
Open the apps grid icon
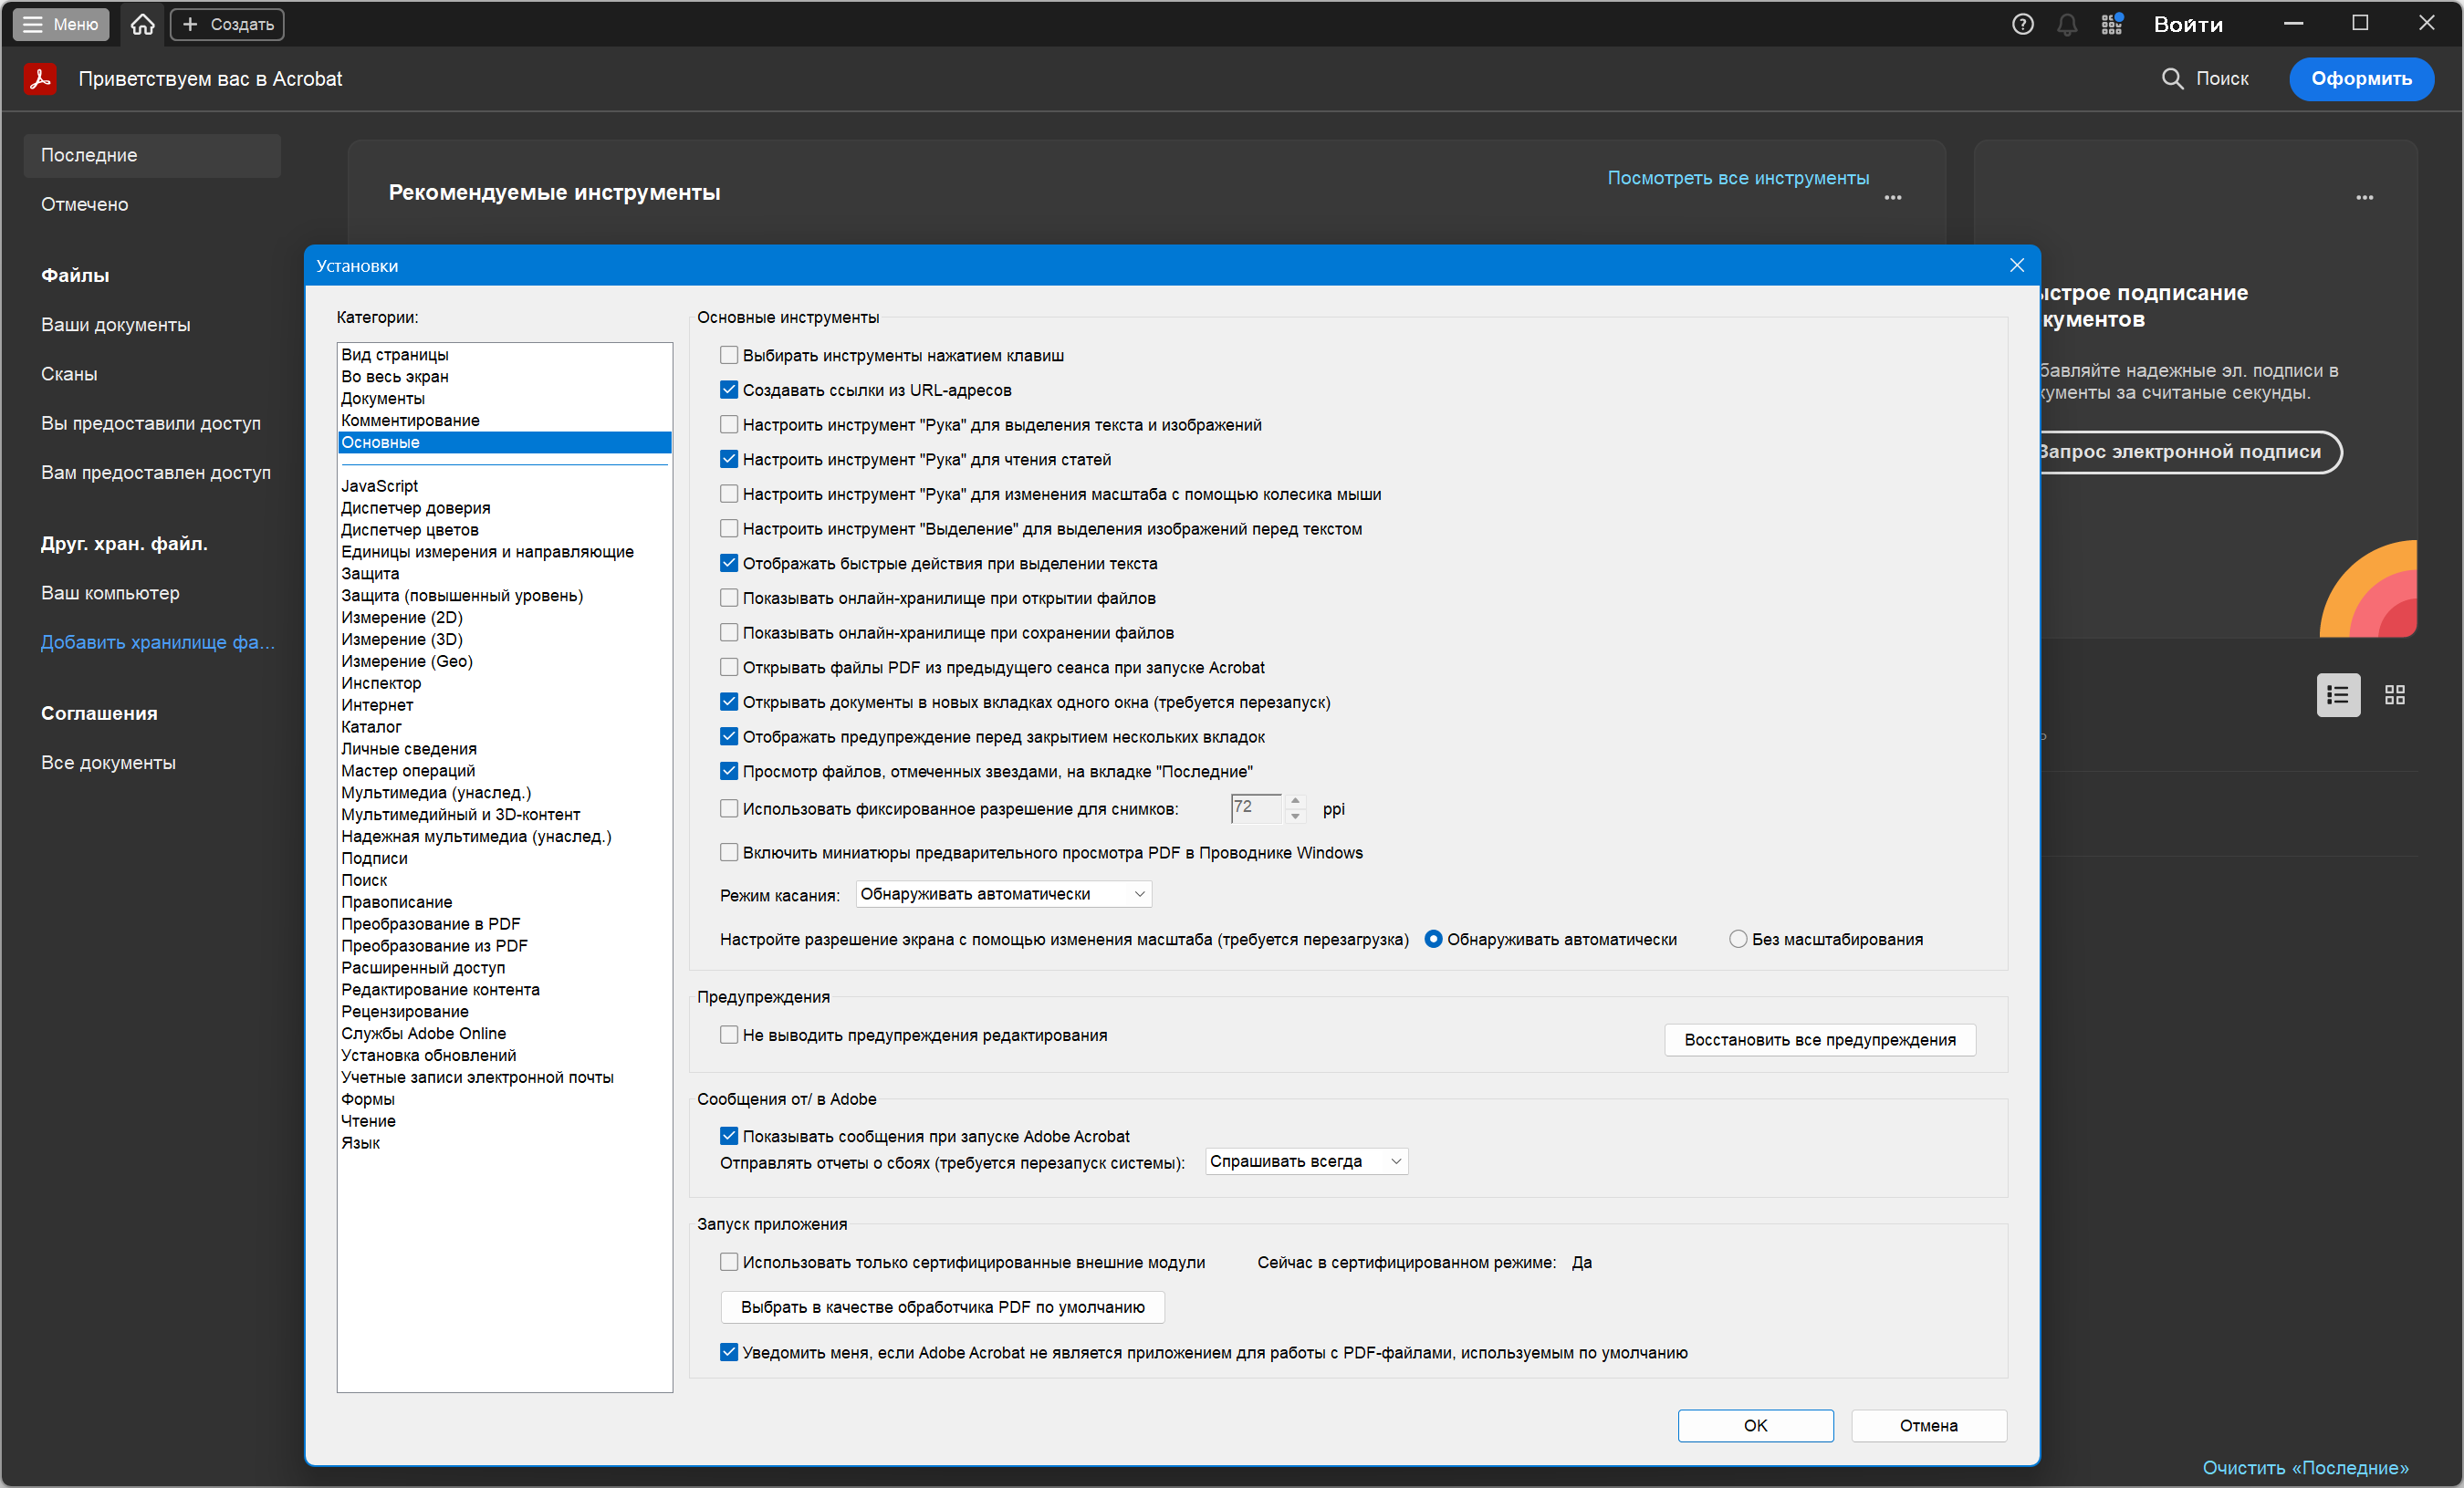click(x=2111, y=24)
